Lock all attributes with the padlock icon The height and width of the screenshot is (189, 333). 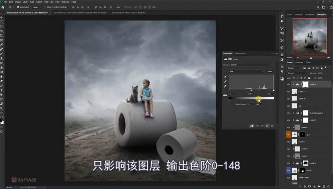coord(309,78)
